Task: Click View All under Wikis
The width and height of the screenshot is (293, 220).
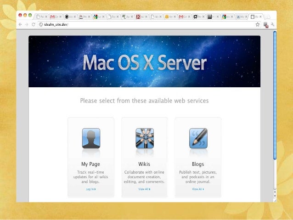Action: click(x=144, y=189)
